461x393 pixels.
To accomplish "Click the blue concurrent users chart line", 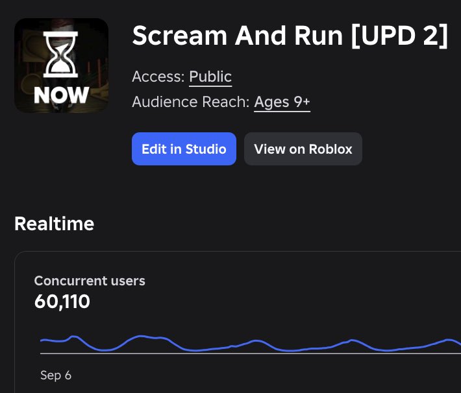I will coord(251,343).
